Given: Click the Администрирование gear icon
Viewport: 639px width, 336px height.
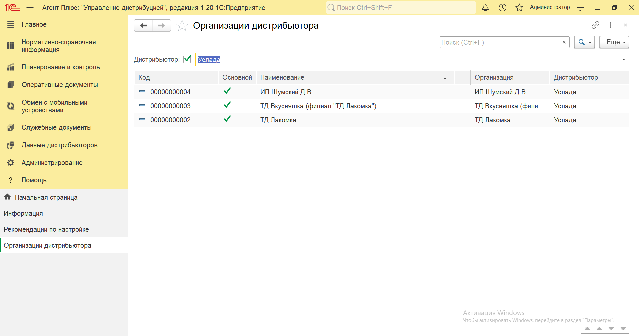Looking at the screenshot, I should click(11, 163).
